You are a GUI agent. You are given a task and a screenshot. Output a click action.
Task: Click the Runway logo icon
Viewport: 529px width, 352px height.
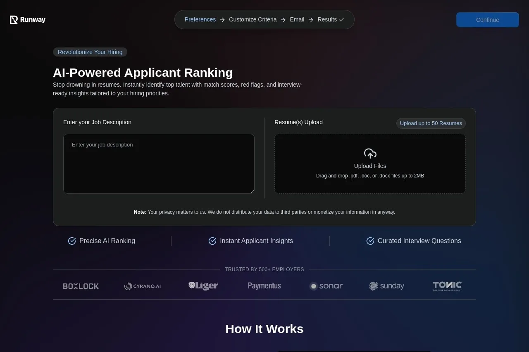pyautogui.click(x=14, y=20)
